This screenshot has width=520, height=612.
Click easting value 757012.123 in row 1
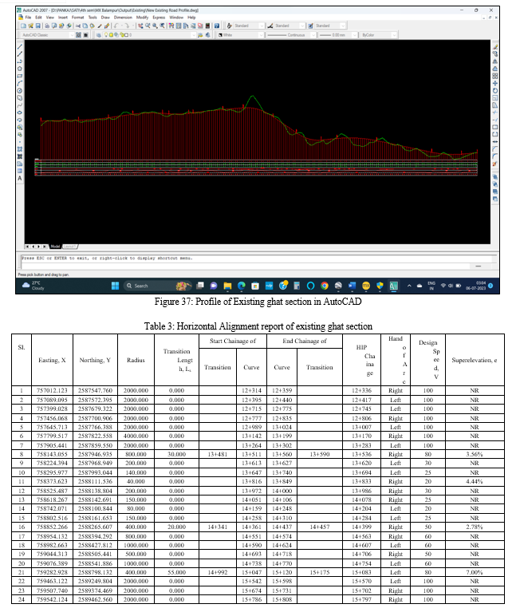coord(52,390)
